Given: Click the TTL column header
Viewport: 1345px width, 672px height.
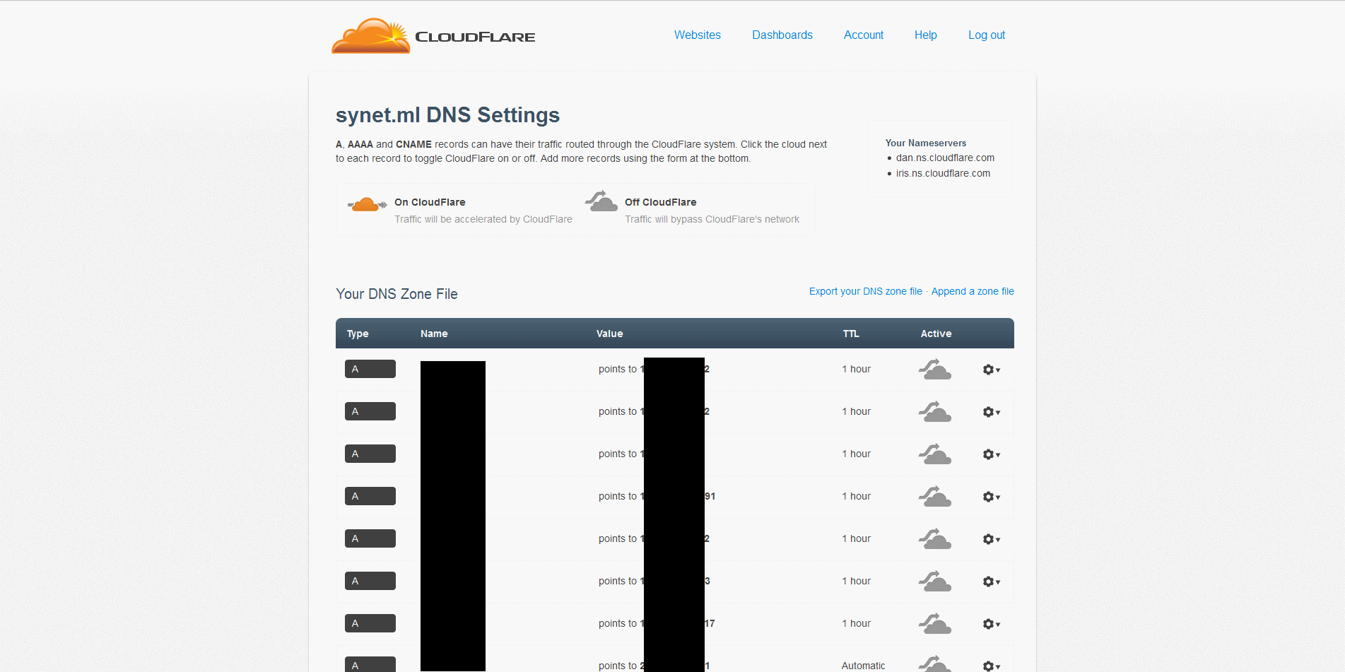Looking at the screenshot, I should (851, 334).
